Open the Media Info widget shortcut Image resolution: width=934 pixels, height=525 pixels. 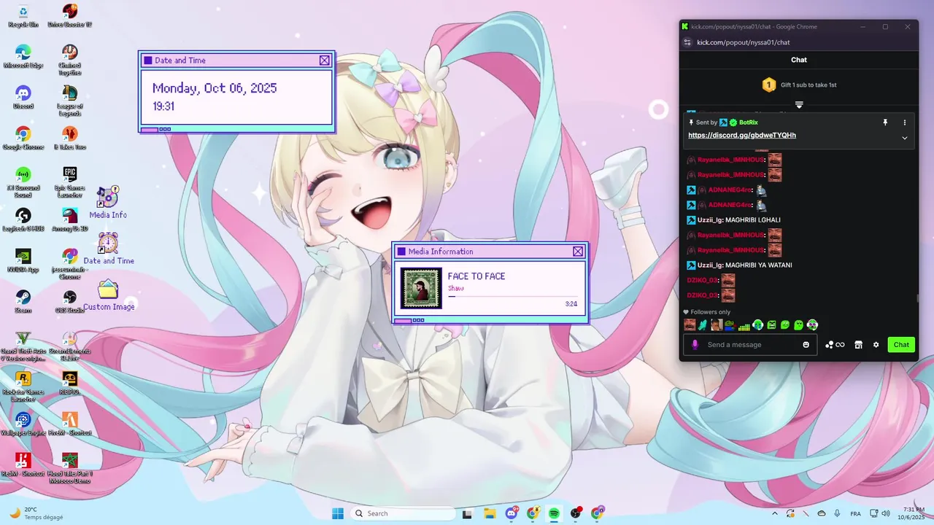pyautogui.click(x=108, y=202)
